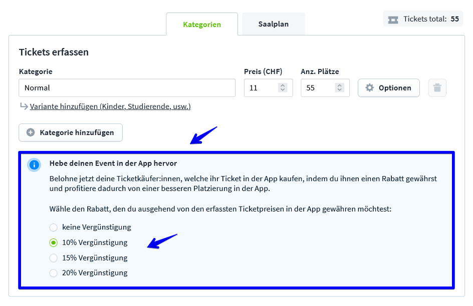Open the Optionen settings
473x306 pixels.
[x=388, y=87]
